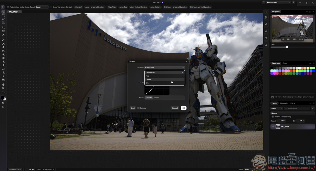This screenshot has width=316, height=171.
Task: Open the character panel 'A' icon
Action: pos(266,45)
